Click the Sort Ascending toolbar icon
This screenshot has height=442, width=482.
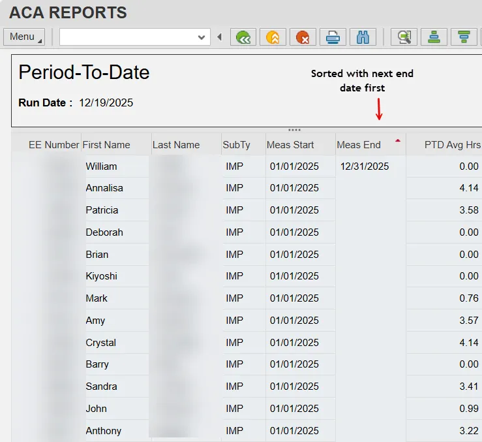coord(434,37)
